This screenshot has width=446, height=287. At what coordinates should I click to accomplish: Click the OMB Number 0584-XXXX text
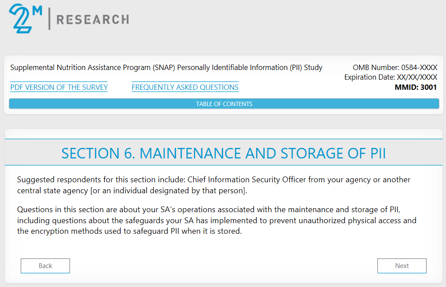click(394, 67)
